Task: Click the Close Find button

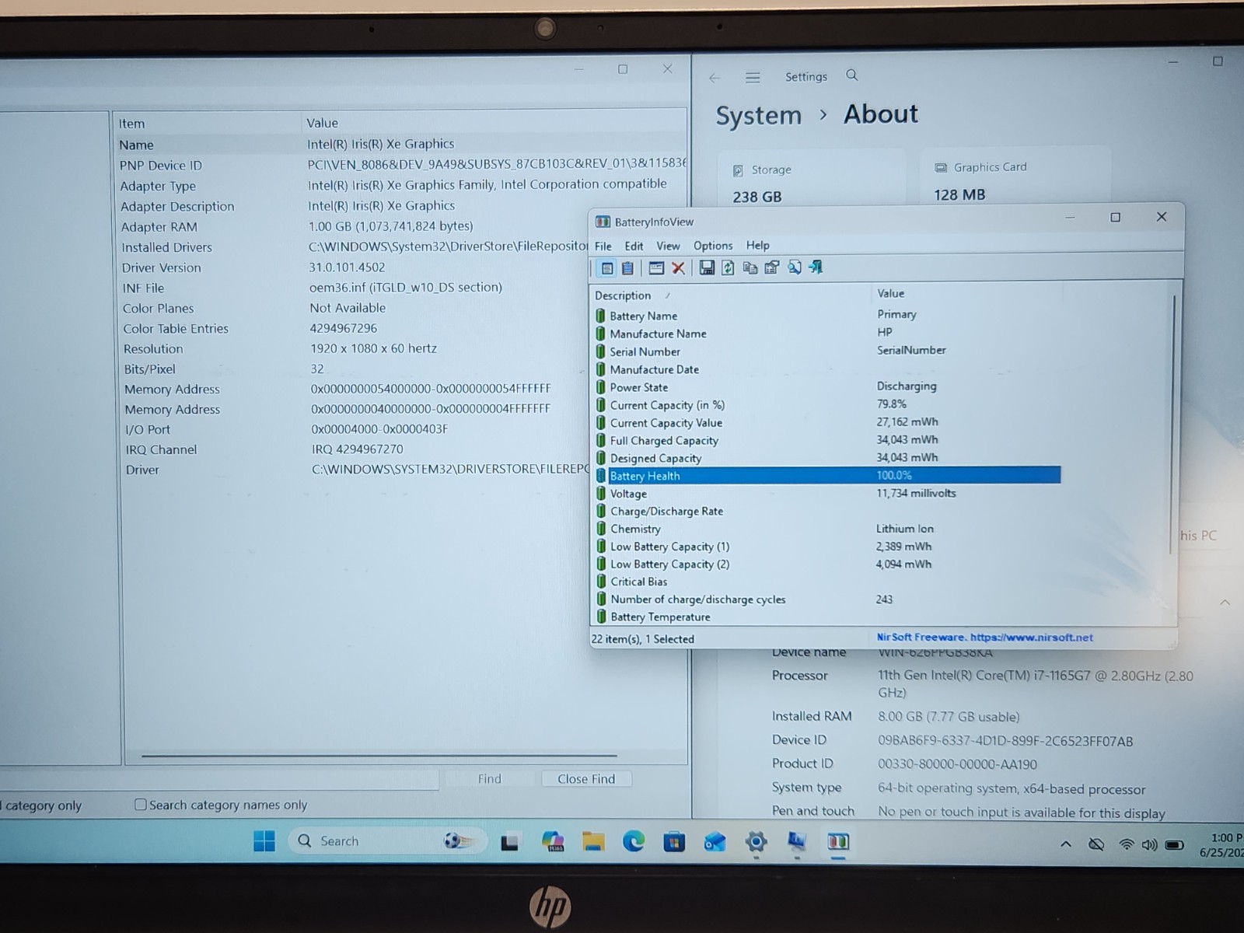Action: 586,779
